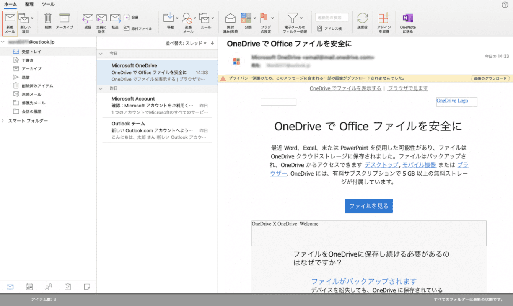The width and height of the screenshot is (513, 306).
Task: Toggle 開封済み/未読 read status
Action: coord(230,23)
